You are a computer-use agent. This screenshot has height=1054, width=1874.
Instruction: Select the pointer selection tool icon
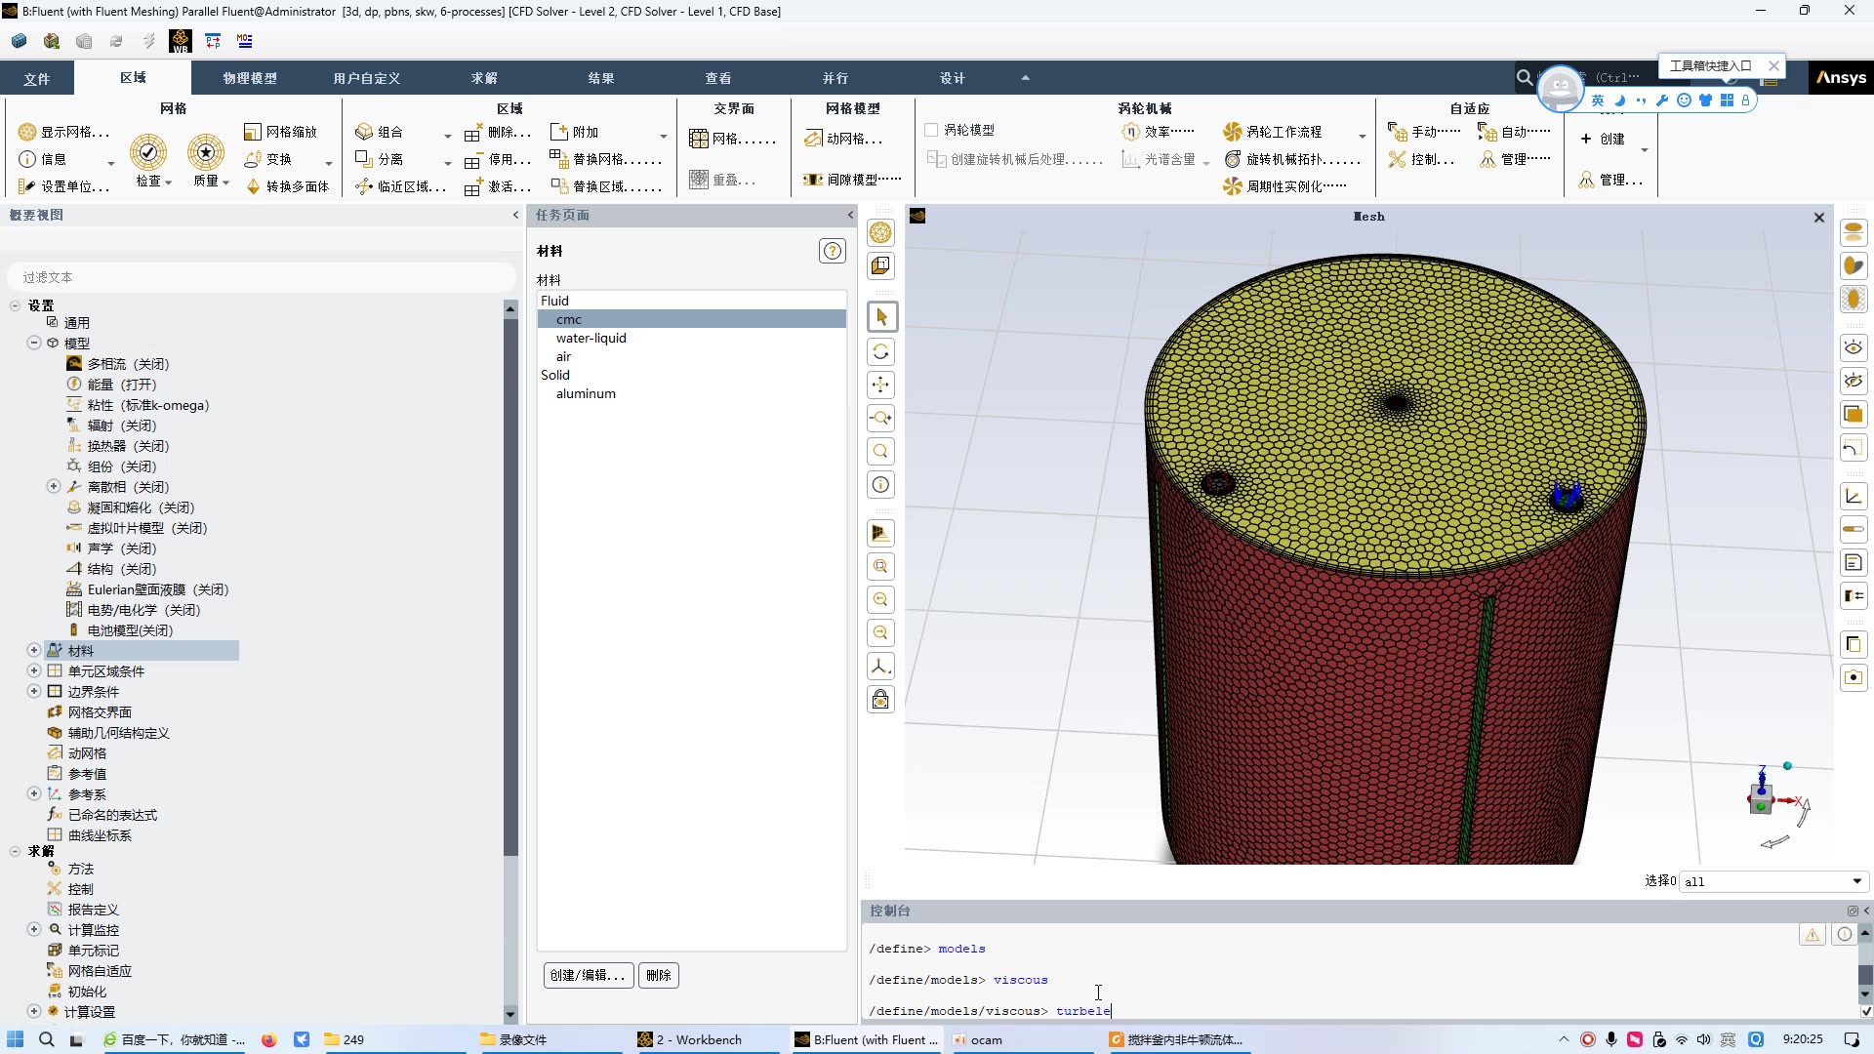click(x=880, y=317)
